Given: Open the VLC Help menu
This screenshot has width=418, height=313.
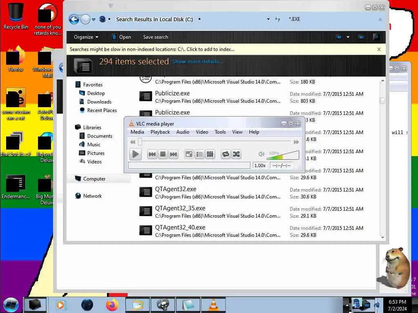Looking at the screenshot, I should click(254, 132).
